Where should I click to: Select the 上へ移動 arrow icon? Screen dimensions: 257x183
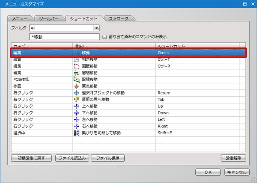(x=77, y=106)
